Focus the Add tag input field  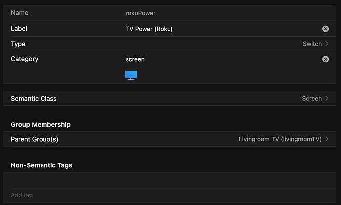(x=170, y=195)
